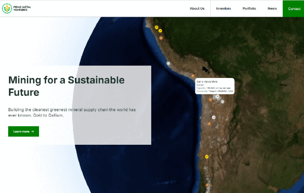This screenshot has width=304, height=193.
Task: Open the About Us menu item
Action: (197, 9)
